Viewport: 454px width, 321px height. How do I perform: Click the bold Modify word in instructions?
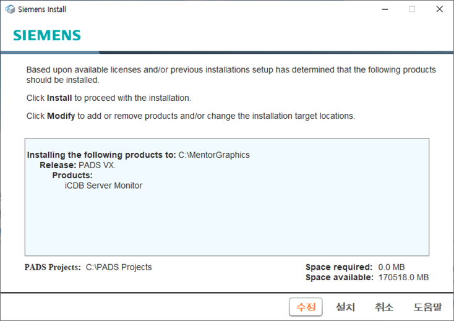pos(61,116)
